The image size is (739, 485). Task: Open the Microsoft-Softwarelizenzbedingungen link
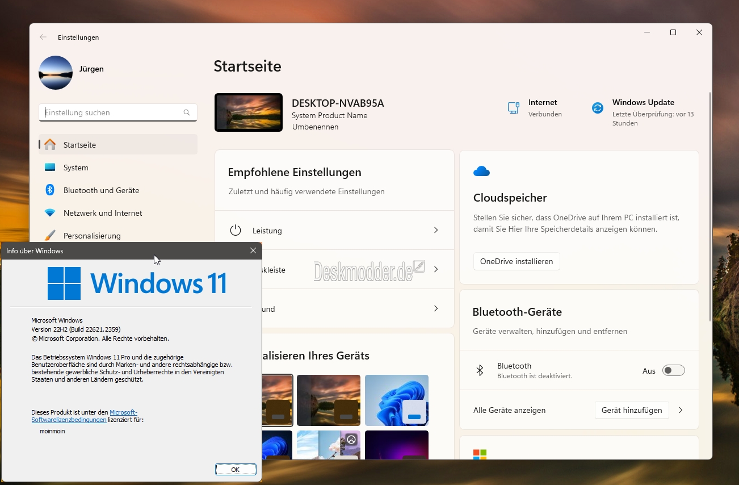tap(84, 416)
